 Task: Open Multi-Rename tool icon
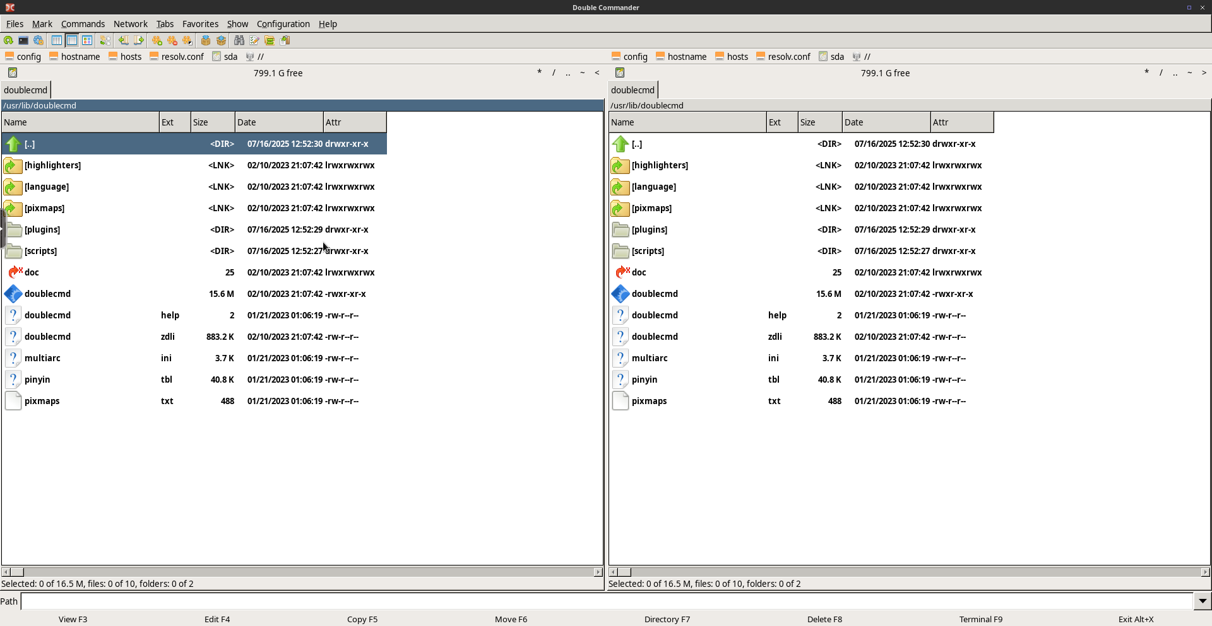[x=254, y=40]
